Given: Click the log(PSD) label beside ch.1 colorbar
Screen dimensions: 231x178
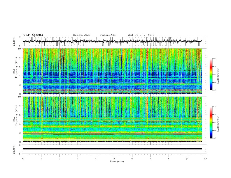Looking at the screenshot, I should (218, 74).
